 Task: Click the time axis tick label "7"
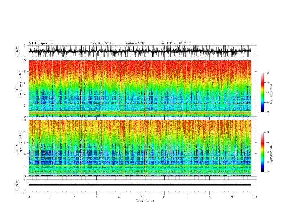point(187,197)
